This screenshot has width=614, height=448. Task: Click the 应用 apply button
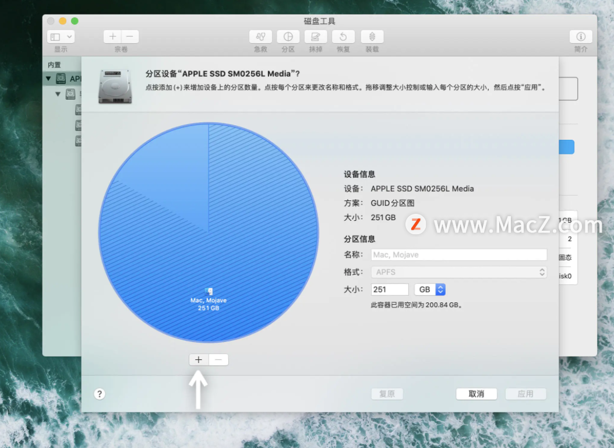point(525,394)
